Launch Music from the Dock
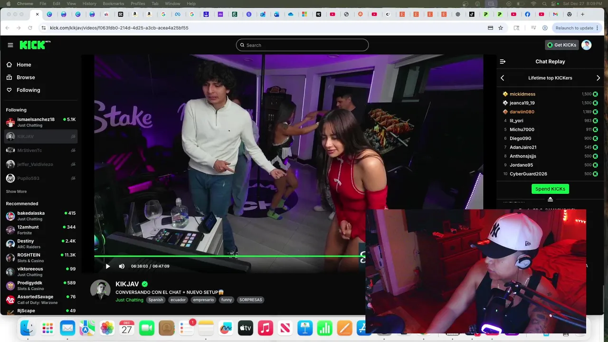The width and height of the screenshot is (608, 342). (266, 328)
